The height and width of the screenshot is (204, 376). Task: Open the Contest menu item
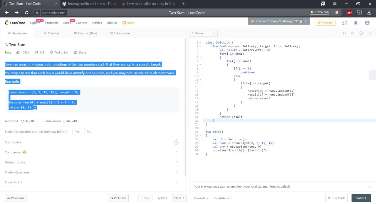(81, 23)
